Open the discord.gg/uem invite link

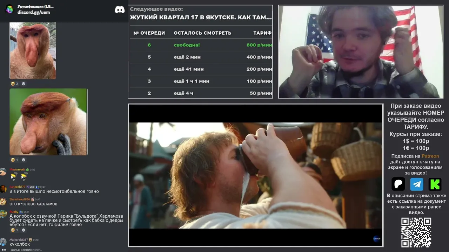(34, 12)
